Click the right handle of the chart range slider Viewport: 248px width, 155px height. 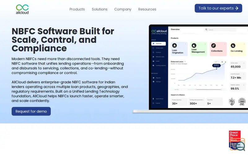pos(221,90)
